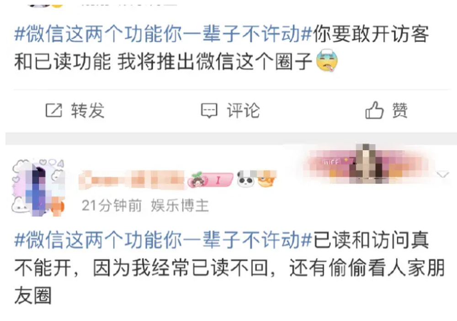Viewport: 457px width, 321px height.
Task: Click the pink strawberry level badge
Action: click(x=210, y=180)
